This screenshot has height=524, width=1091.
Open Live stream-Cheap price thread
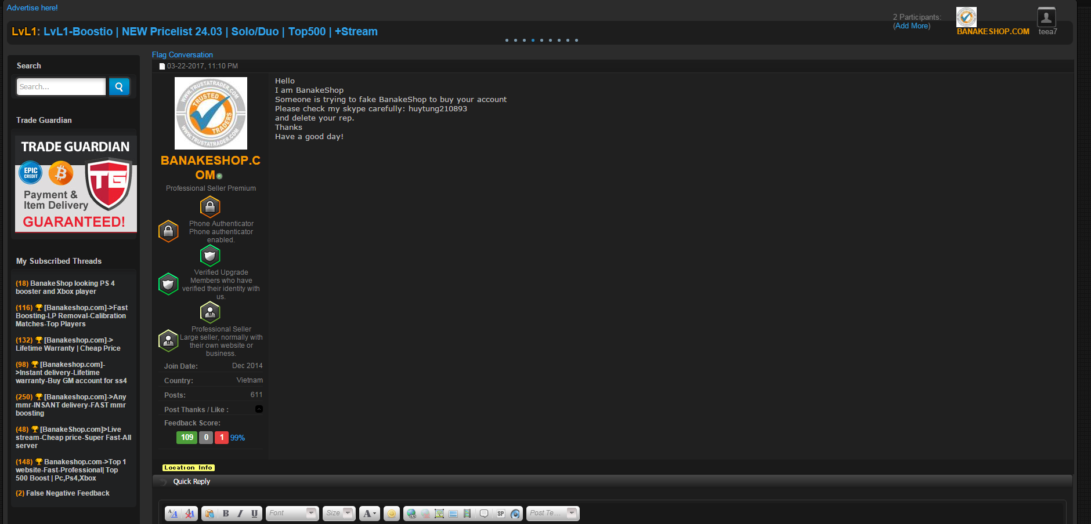[x=74, y=438]
